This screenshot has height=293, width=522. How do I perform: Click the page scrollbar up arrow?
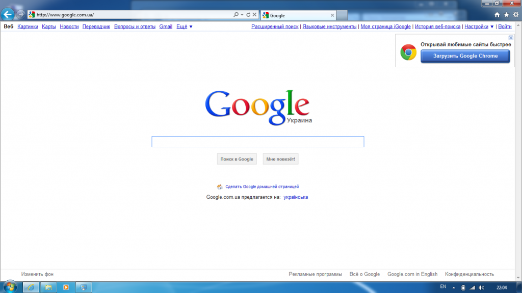[x=518, y=25]
